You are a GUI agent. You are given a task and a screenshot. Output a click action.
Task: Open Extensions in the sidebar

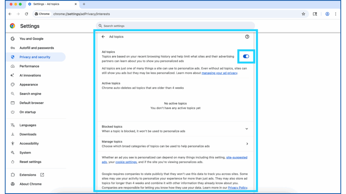tap(28, 175)
